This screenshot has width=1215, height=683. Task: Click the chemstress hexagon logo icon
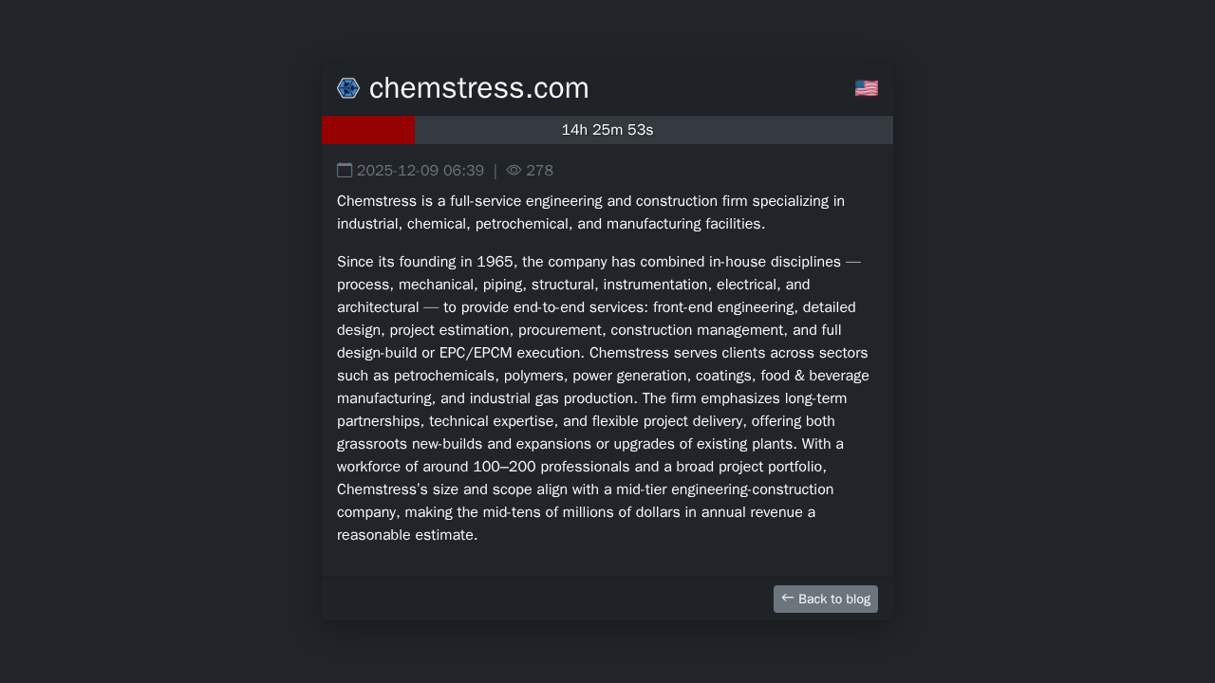point(348,88)
